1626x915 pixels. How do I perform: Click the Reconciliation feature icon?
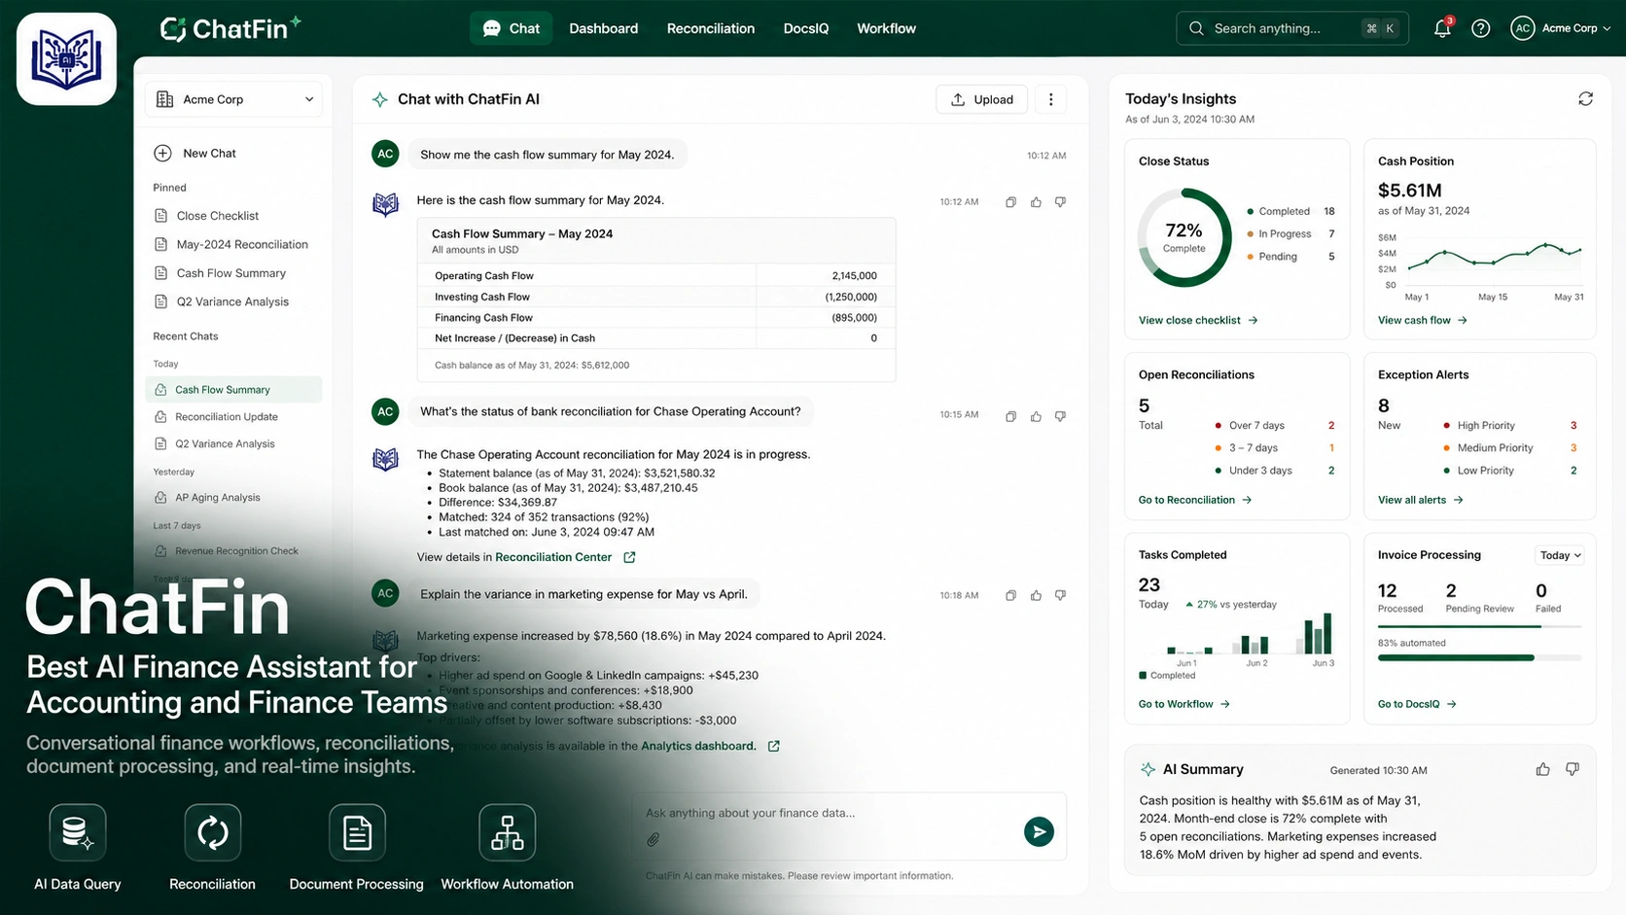pos(212,832)
